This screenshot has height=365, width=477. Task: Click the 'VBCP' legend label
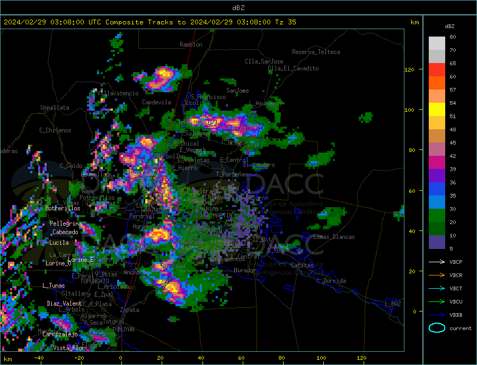pos(456,262)
